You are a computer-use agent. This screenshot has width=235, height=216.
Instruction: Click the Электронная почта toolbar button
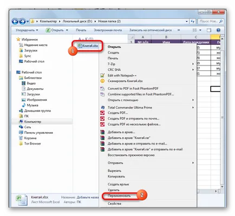108,30
